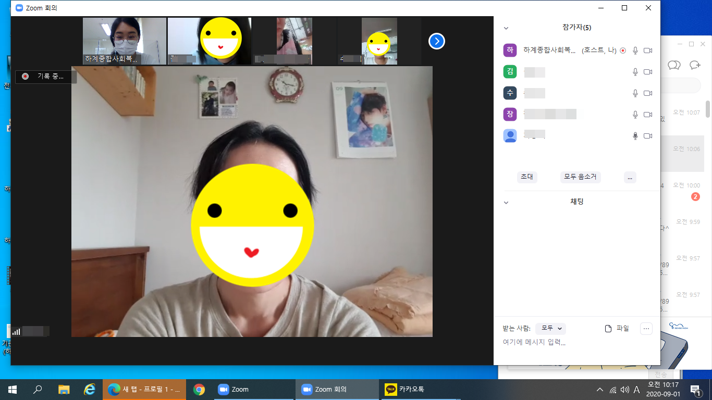Click KakaoTalk window scrollbar
The image size is (712, 400).
(708, 109)
